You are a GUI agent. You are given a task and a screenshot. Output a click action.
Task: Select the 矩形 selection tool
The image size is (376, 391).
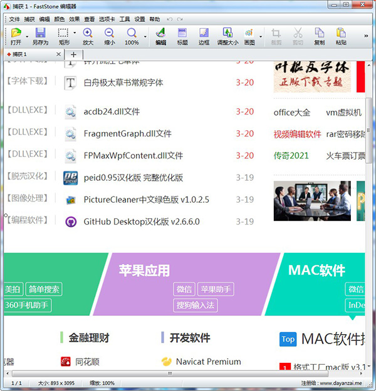[x=64, y=36]
